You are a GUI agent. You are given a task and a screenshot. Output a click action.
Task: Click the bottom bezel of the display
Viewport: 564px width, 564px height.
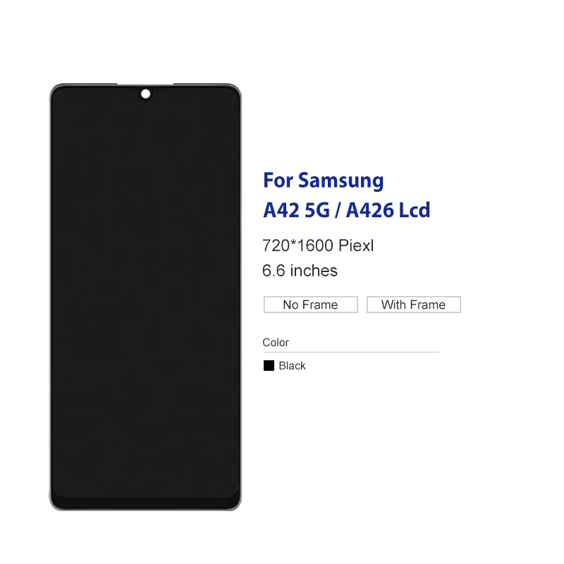coord(145,503)
